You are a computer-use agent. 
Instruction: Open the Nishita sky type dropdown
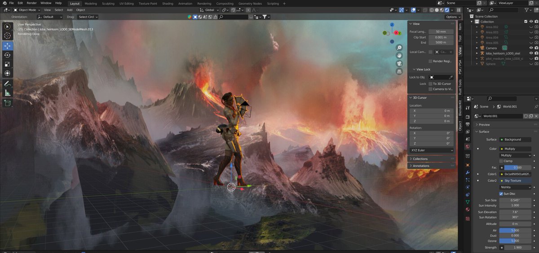coord(516,187)
